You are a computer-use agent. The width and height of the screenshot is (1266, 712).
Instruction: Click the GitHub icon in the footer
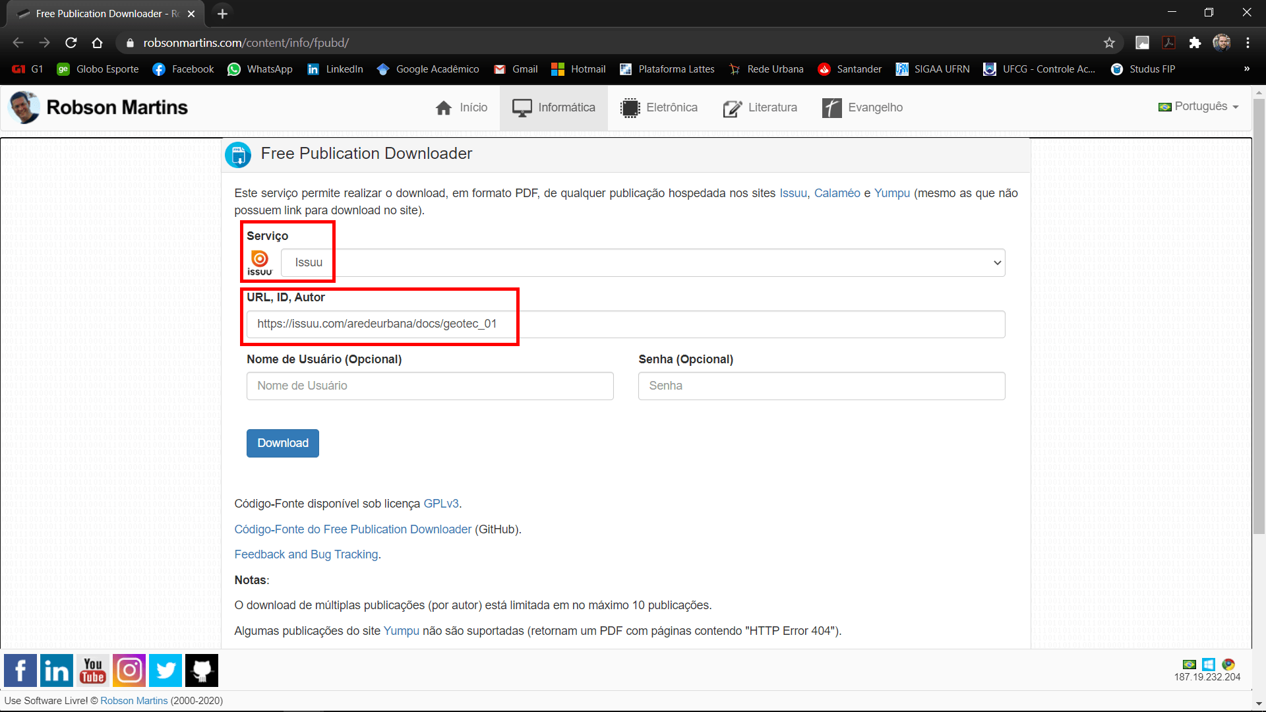pyautogui.click(x=201, y=670)
